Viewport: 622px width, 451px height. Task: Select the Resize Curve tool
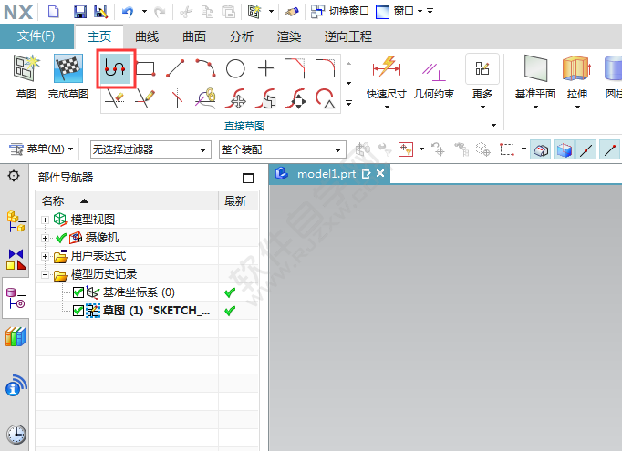pos(295,98)
